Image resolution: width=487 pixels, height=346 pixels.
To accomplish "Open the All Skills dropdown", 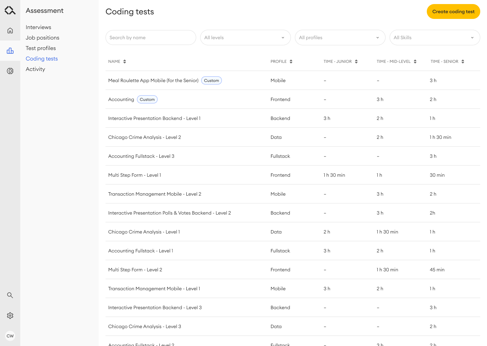I will (435, 38).
